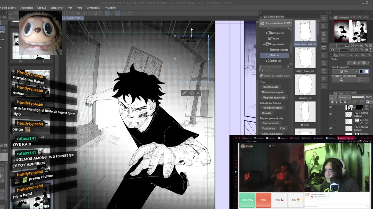Select the Jaggy_curve_03 balloon thumbnail
This screenshot has width=373, height=209.
305,58
